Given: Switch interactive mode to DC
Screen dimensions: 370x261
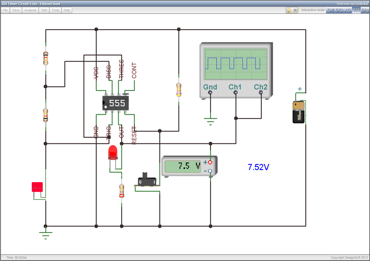Looking at the screenshot, I should pyautogui.click(x=339, y=10).
